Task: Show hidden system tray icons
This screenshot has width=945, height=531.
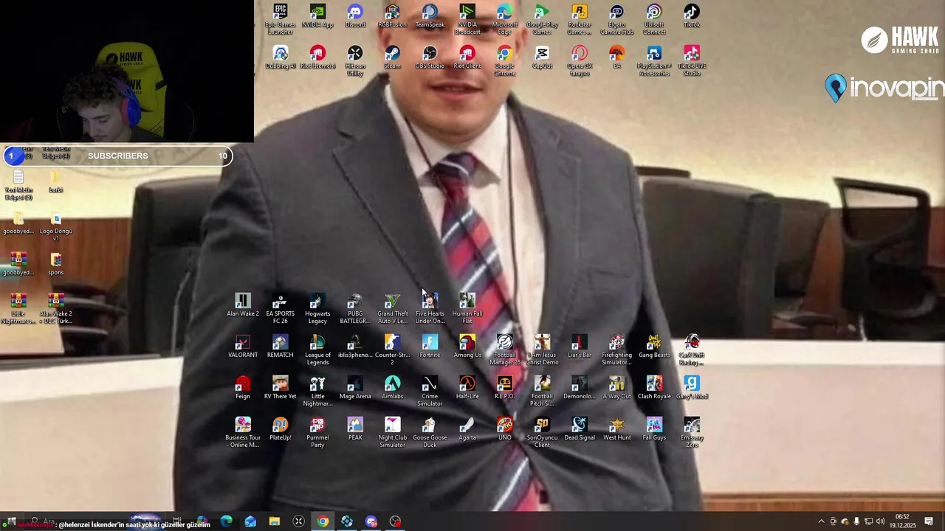Action: [x=821, y=521]
